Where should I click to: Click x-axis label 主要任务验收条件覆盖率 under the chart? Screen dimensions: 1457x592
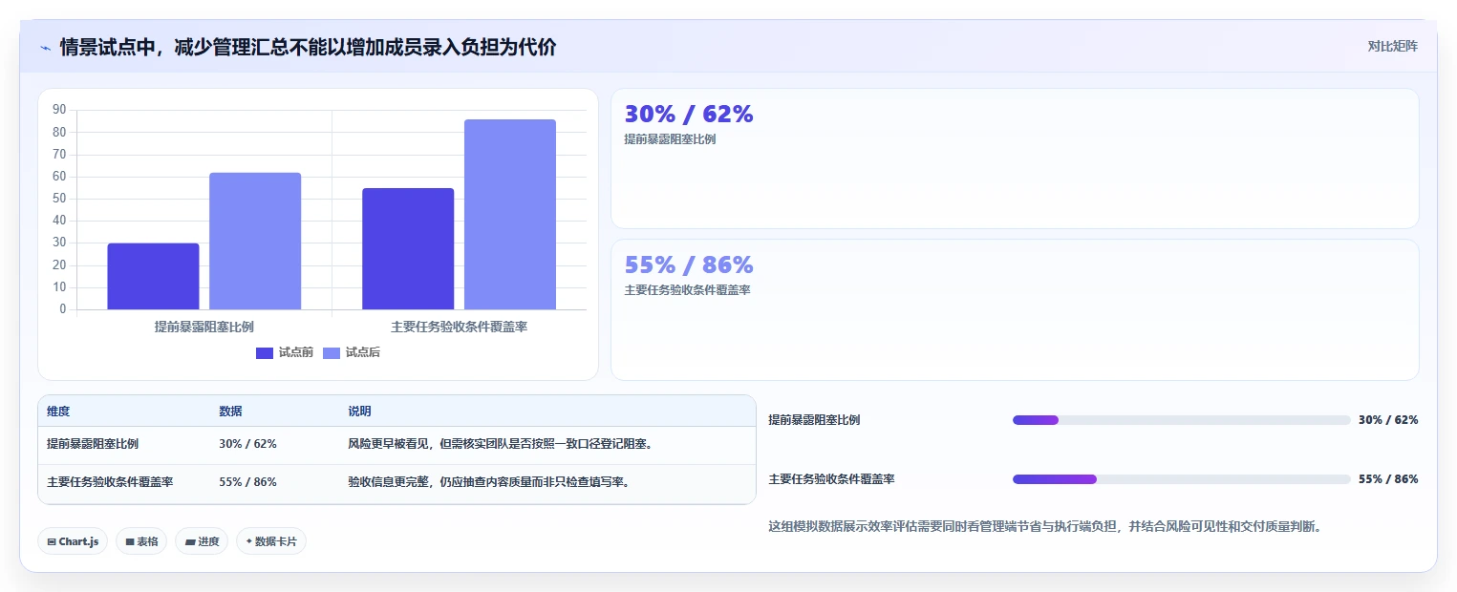pos(460,327)
